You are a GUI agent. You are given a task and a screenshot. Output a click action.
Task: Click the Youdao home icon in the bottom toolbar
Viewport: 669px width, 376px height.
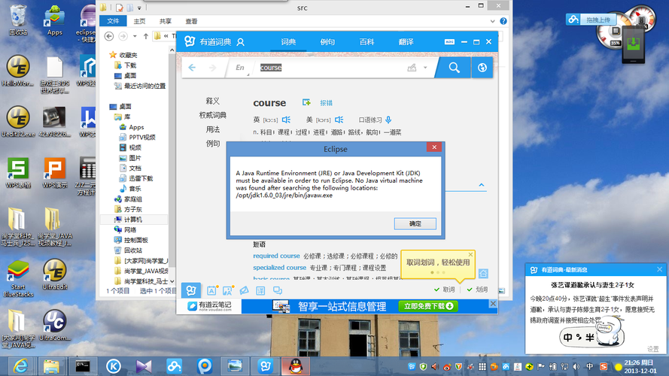coord(191,290)
